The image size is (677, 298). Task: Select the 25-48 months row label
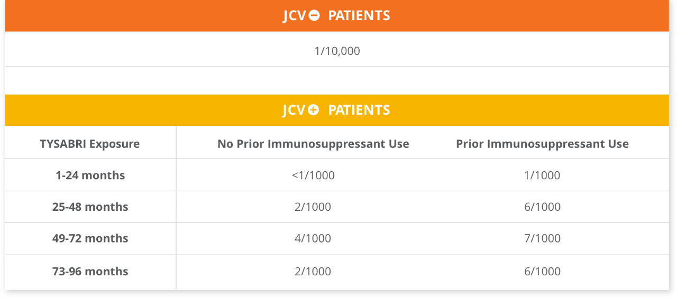pos(90,207)
